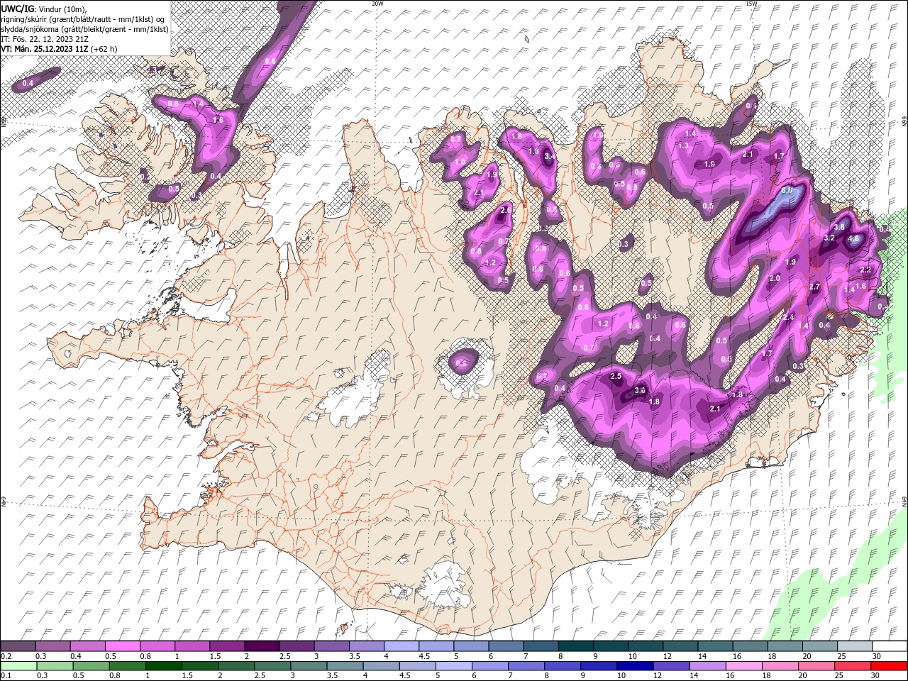Click the violet swatch labeled 12 in bottom legend row
This screenshot has width=908, height=681.
pyautogui.click(x=671, y=665)
